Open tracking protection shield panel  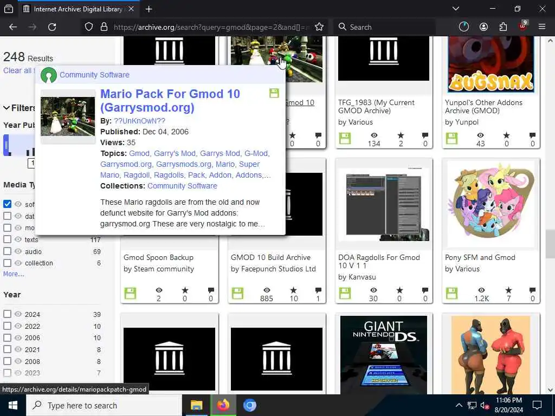[x=89, y=27]
